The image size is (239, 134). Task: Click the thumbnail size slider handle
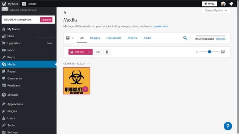coord(209,52)
